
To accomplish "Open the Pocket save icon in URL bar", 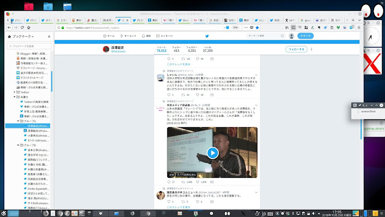I will 251,28.
